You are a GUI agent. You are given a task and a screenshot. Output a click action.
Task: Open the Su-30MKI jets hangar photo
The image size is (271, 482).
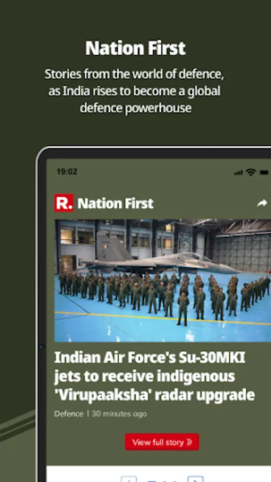tap(162, 280)
